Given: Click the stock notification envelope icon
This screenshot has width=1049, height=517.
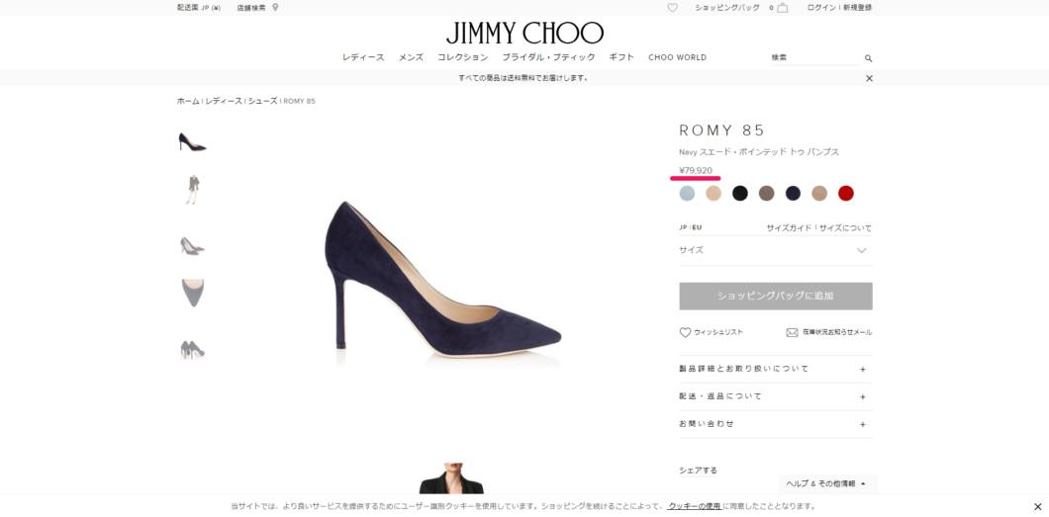Looking at the screenshot, I should (x=792, y=332).
